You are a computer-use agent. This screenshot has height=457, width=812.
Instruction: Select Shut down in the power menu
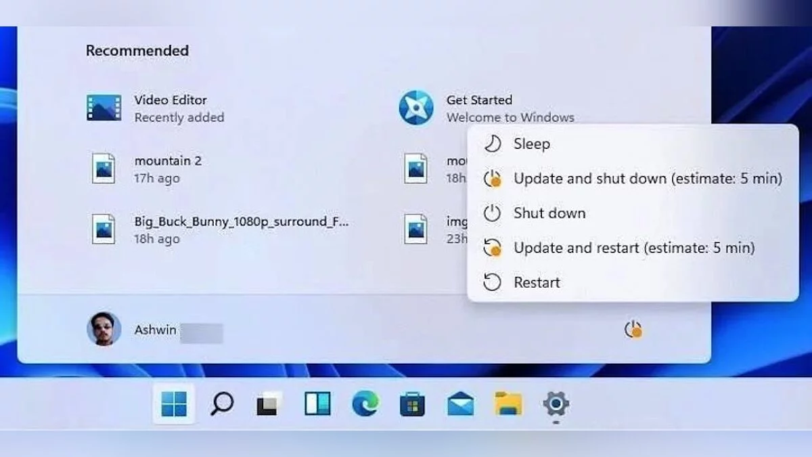(x=633, y=213)
